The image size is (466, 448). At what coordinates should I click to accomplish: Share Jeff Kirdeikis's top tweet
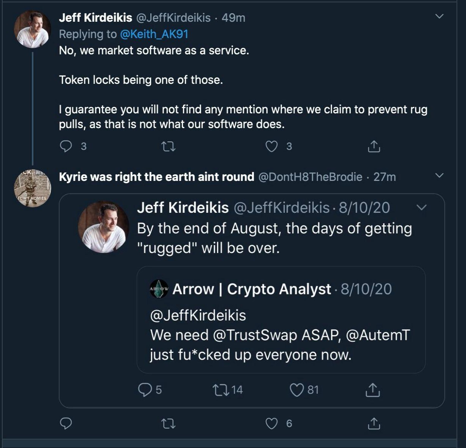[374, 146]
